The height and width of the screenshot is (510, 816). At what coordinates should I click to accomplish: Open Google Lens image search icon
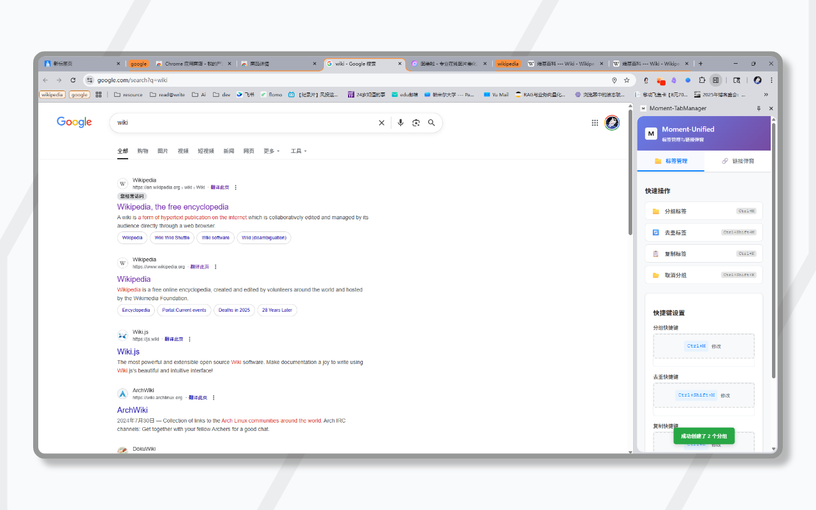pyautogui.click(x=416, y=123)
